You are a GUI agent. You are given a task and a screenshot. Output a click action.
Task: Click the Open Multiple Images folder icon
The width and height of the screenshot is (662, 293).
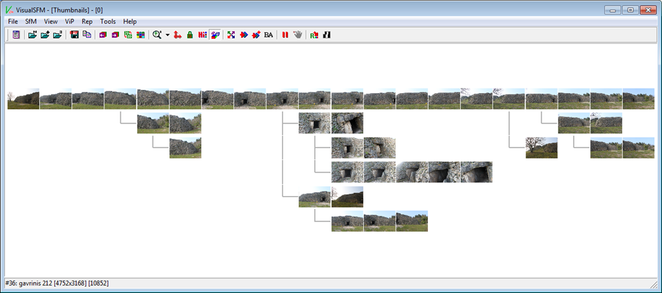coord(45,34)
